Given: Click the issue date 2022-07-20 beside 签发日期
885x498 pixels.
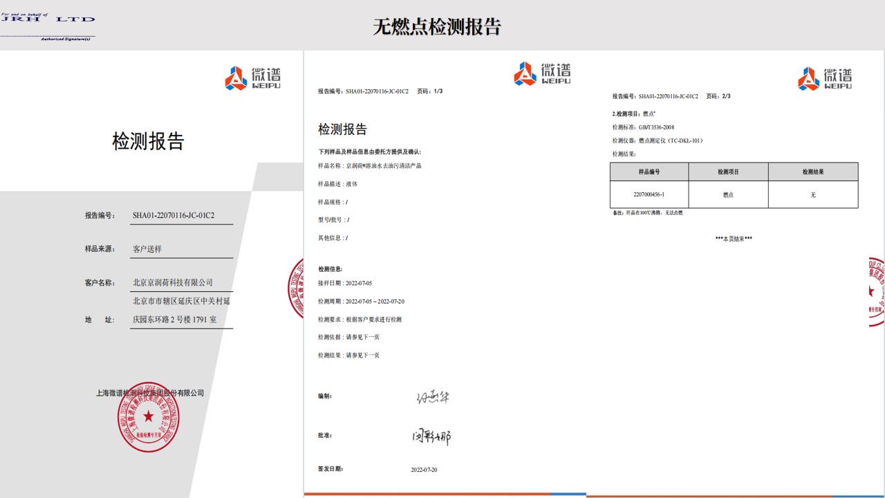Looking at the screenshot, I should click(424, 470).
